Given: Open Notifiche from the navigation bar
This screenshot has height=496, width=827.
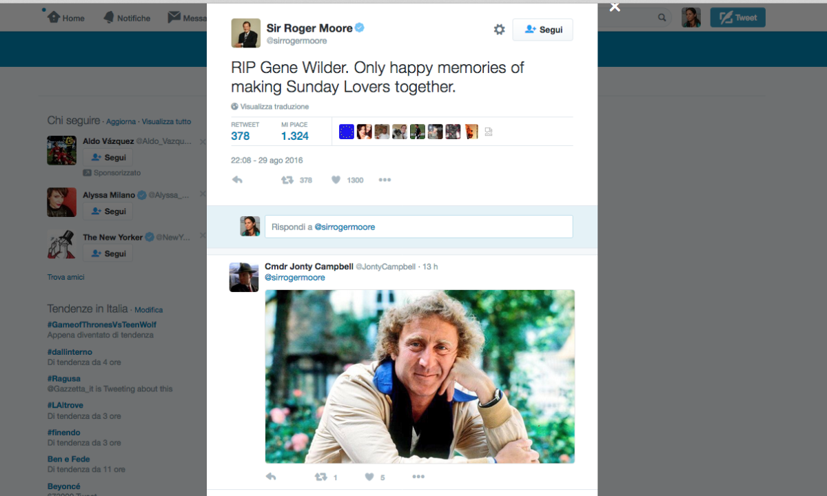Looking at the screenshot, I should 127,17.
